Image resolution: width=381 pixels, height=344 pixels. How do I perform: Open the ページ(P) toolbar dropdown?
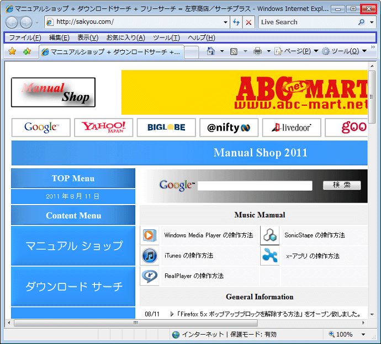(296, 51)
